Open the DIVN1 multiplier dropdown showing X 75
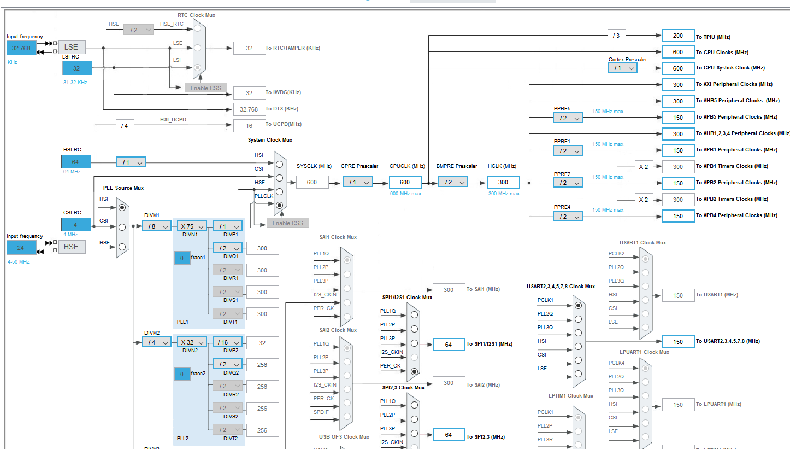Screen dimensions: 790x449 (191, 225)
